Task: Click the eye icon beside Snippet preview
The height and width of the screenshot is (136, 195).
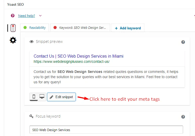Action: 32,42
